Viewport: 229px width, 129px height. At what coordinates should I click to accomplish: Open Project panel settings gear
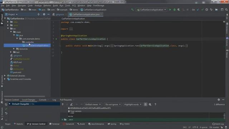(44, 14)
